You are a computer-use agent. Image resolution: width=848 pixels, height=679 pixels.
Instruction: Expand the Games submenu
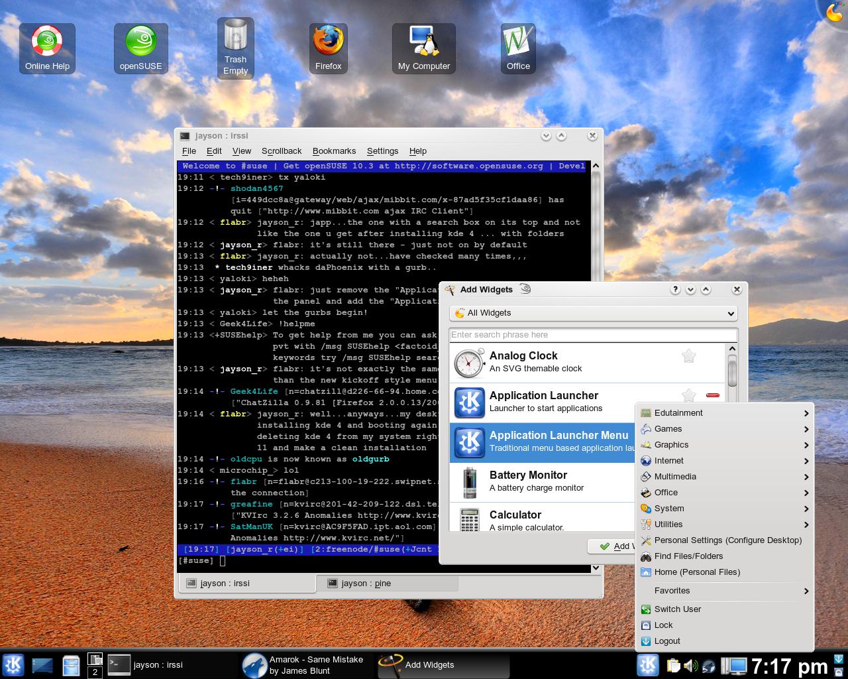click(x=725, y=429)
